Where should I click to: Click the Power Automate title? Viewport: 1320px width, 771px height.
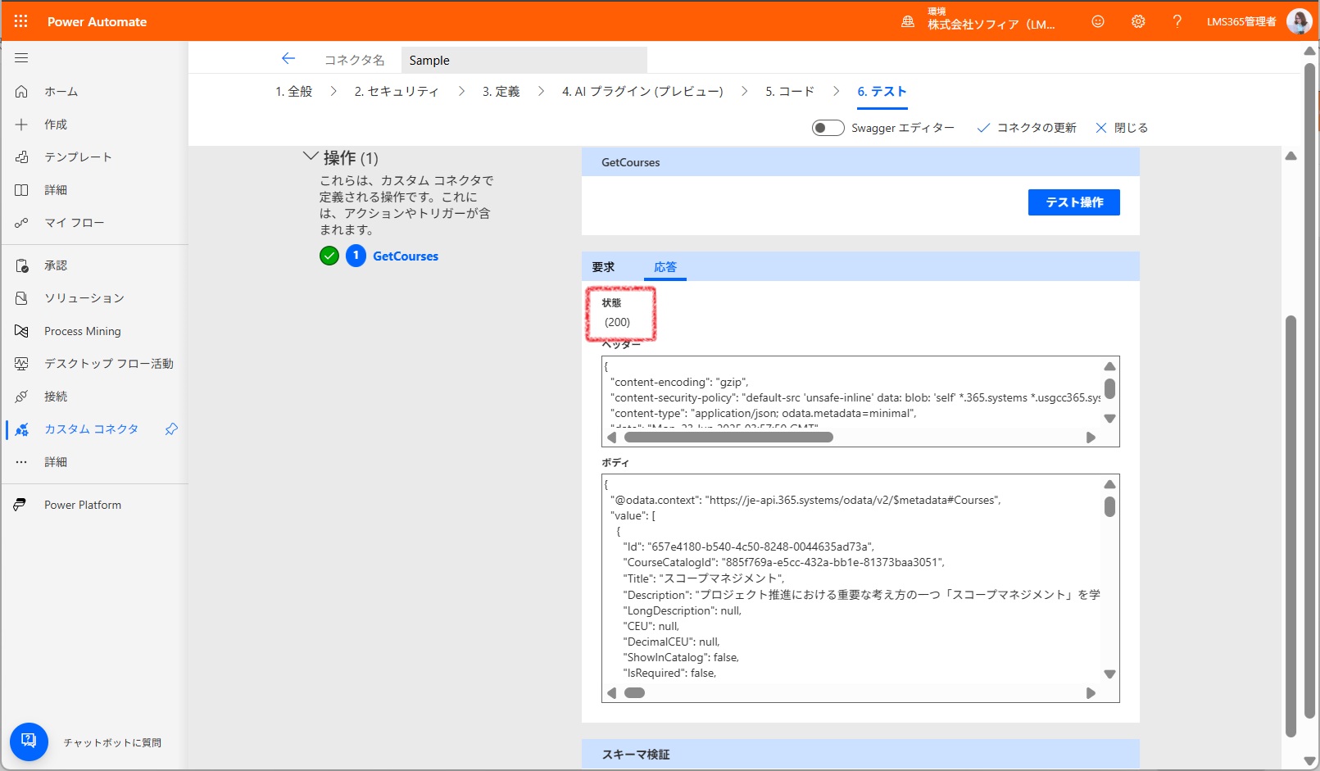click(x=97, y=22)
